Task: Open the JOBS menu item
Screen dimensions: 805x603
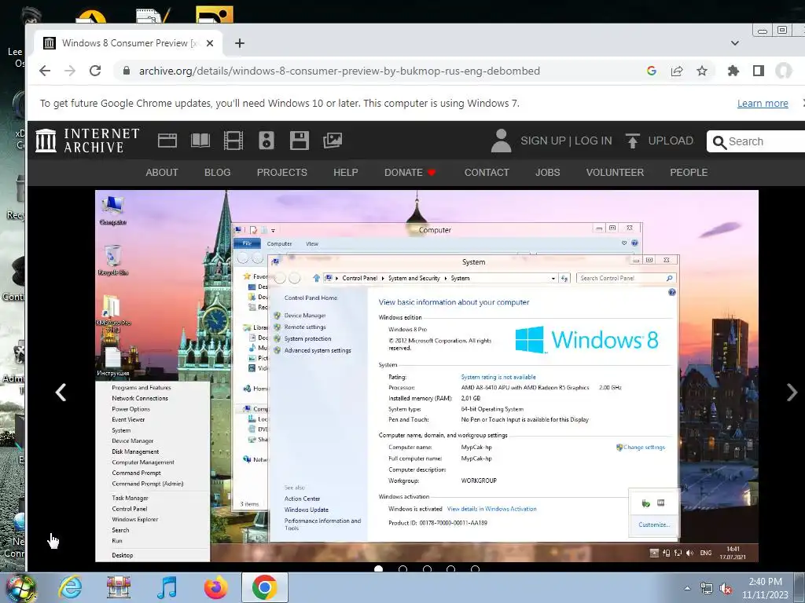Action: pyautogui.click(x=547, y=172)
